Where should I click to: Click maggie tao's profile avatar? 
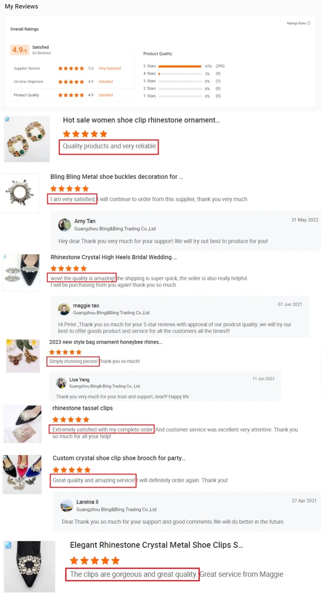coord(64,309)
